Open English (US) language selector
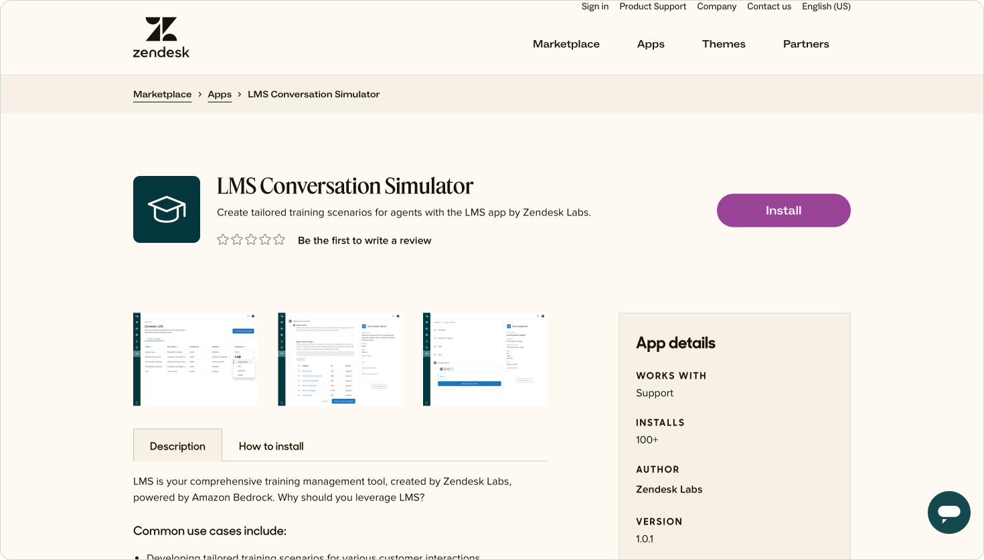Screen dimensions: 984x560 [826, 7]
